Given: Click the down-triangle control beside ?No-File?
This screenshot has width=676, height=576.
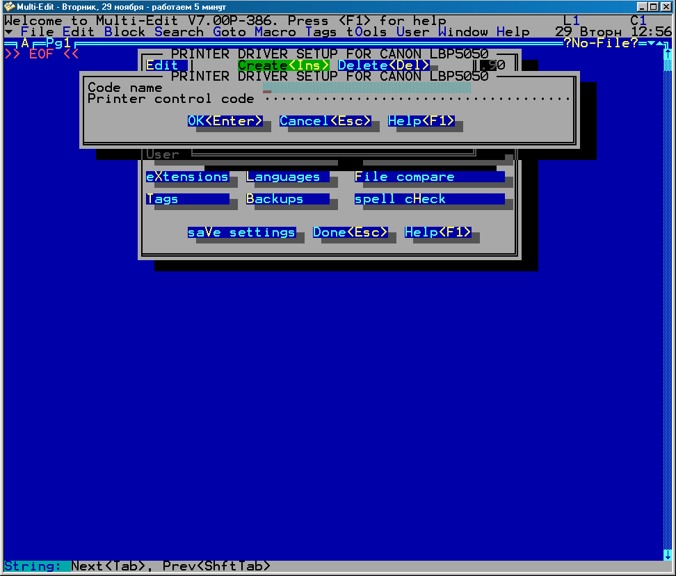Looking at the screenshot, I should [651, 43].
